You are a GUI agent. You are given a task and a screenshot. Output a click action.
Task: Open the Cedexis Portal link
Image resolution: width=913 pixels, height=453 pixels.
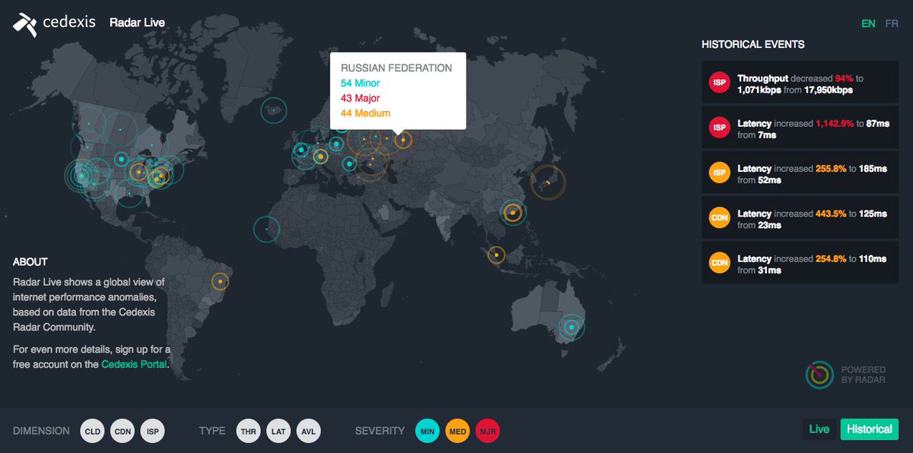click(134, 364)
